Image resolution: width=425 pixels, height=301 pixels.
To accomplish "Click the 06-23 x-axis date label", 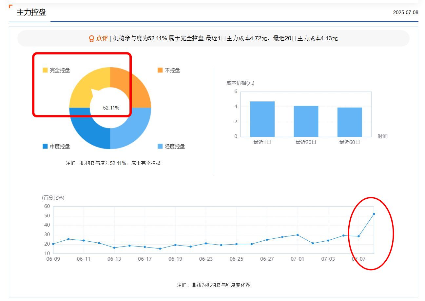I will click(206, 259).
